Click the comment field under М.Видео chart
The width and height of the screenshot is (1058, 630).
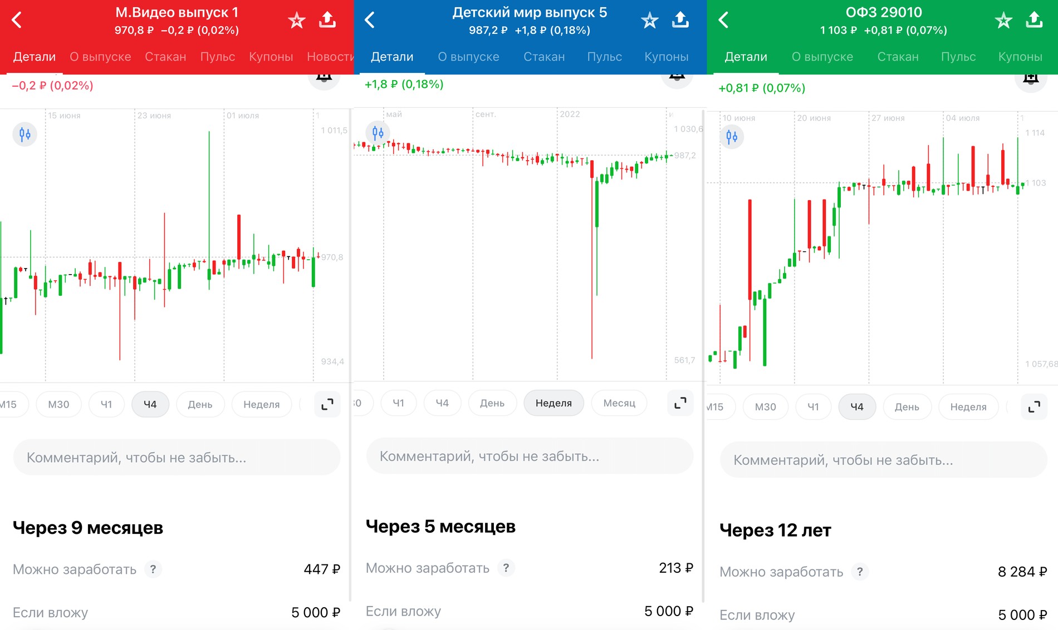point(177,458)
